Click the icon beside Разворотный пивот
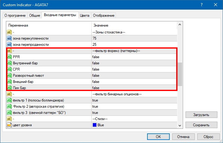The image size is (223, 143). tap(9, 76)
